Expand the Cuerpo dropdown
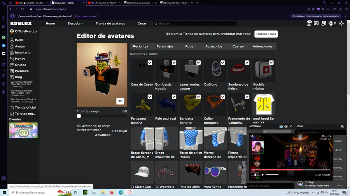Viewport: 350px width, 196px height. (240, 46)
